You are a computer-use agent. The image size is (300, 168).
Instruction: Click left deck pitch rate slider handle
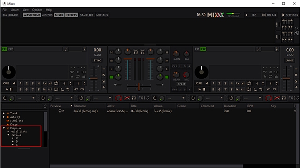(x=94, y=78)
